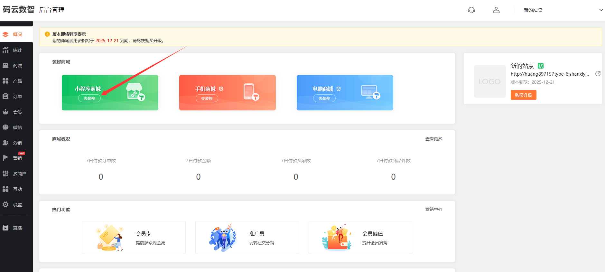Select the 直播 live broadcast icon
605x272 pixels.
[5, 228]
